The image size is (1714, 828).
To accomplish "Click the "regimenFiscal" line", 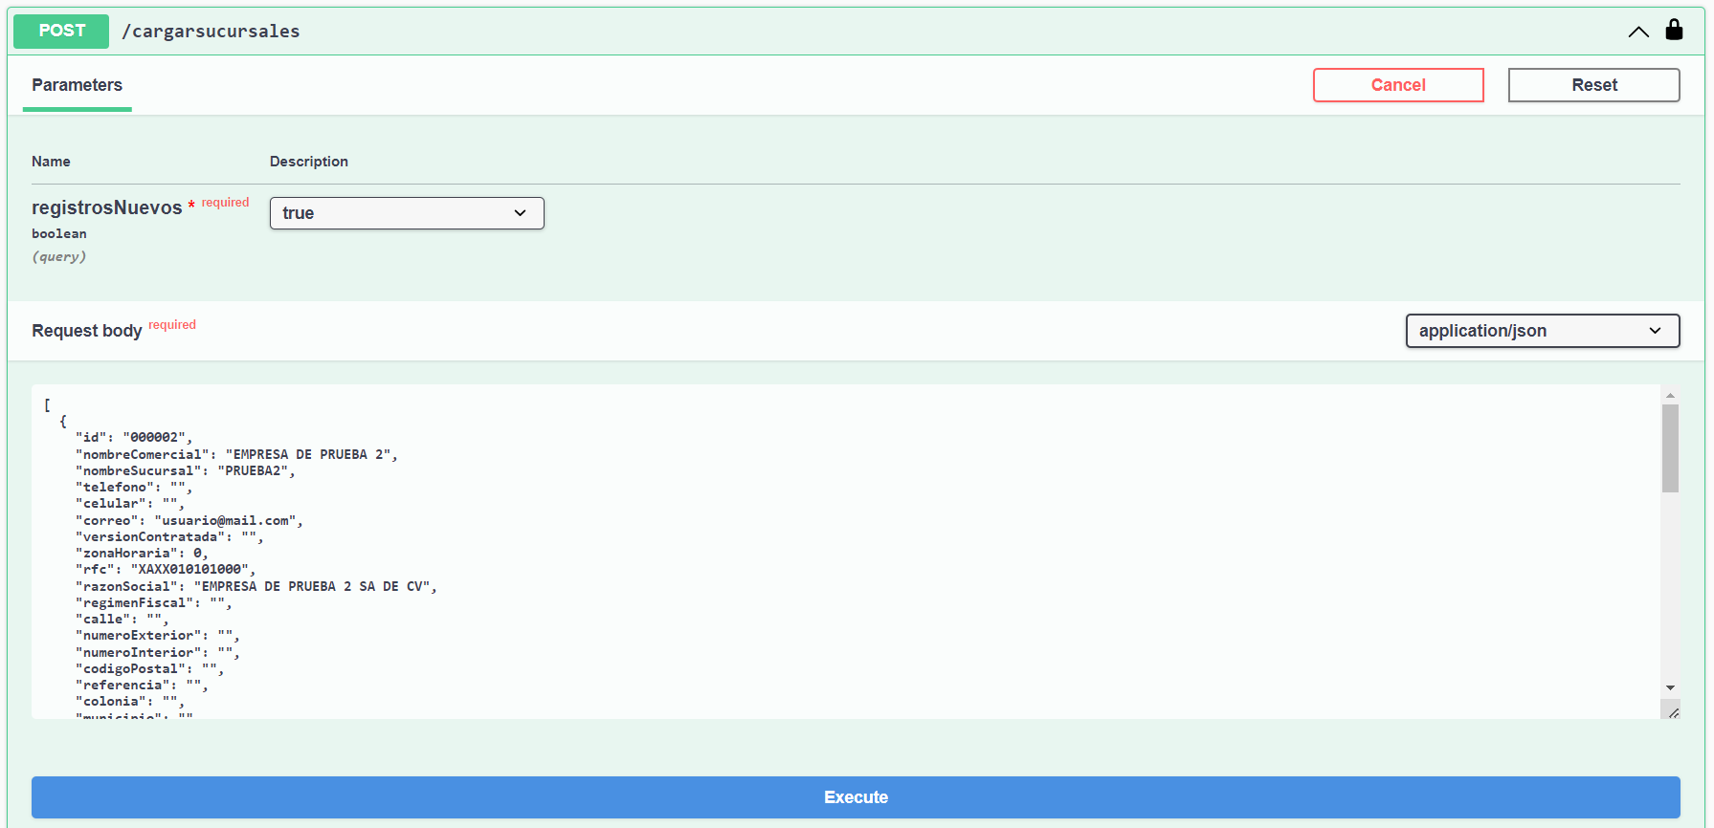I will tap(154, 602).
